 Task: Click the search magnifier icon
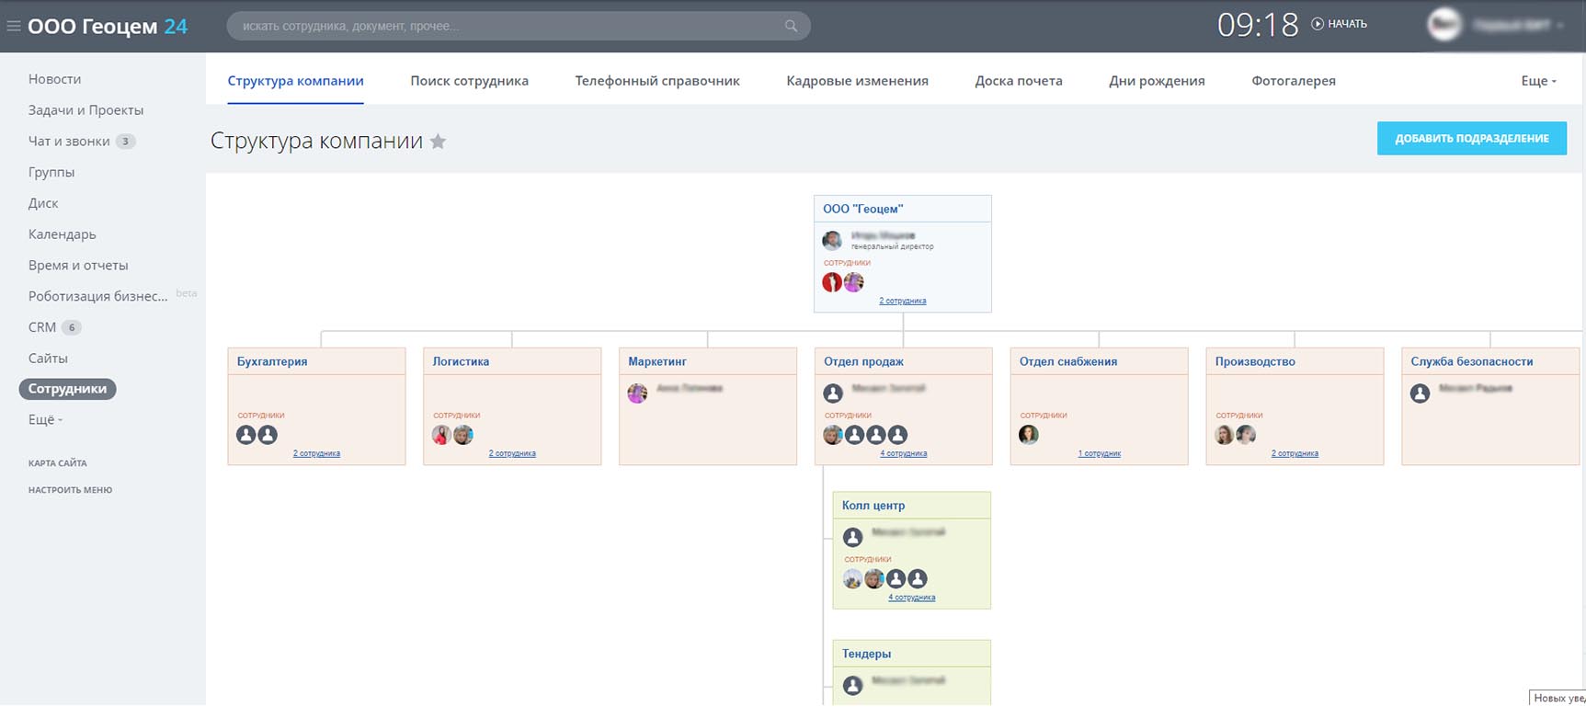791,26
